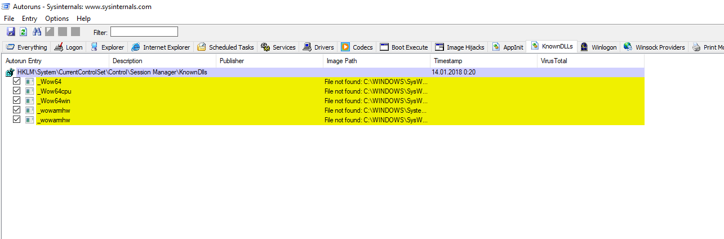Select the _Wow64cpu entry name
The image size is (724, 239).
point(54,91)
